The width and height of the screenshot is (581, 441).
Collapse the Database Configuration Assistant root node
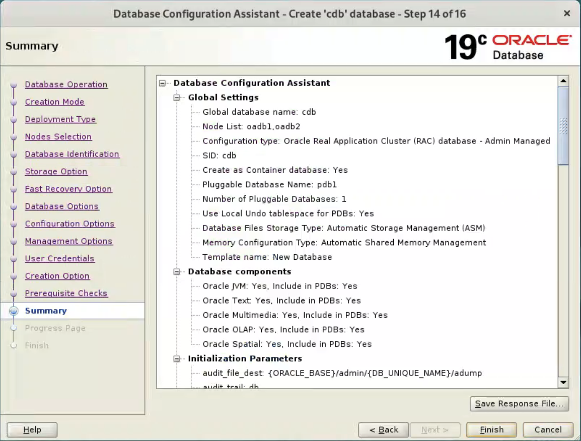(x=162, y=83)
